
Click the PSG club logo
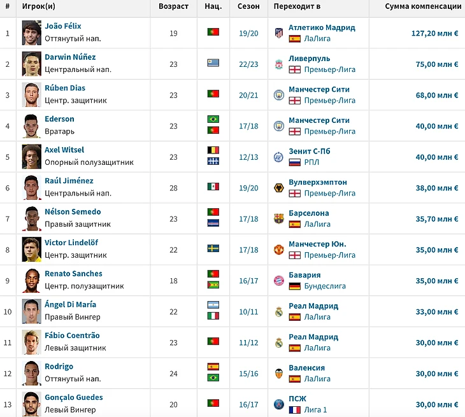click(279, 404)
